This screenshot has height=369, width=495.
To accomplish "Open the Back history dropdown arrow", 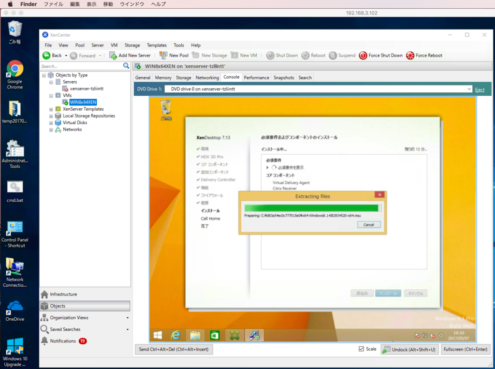I will (x=66, y=56).
